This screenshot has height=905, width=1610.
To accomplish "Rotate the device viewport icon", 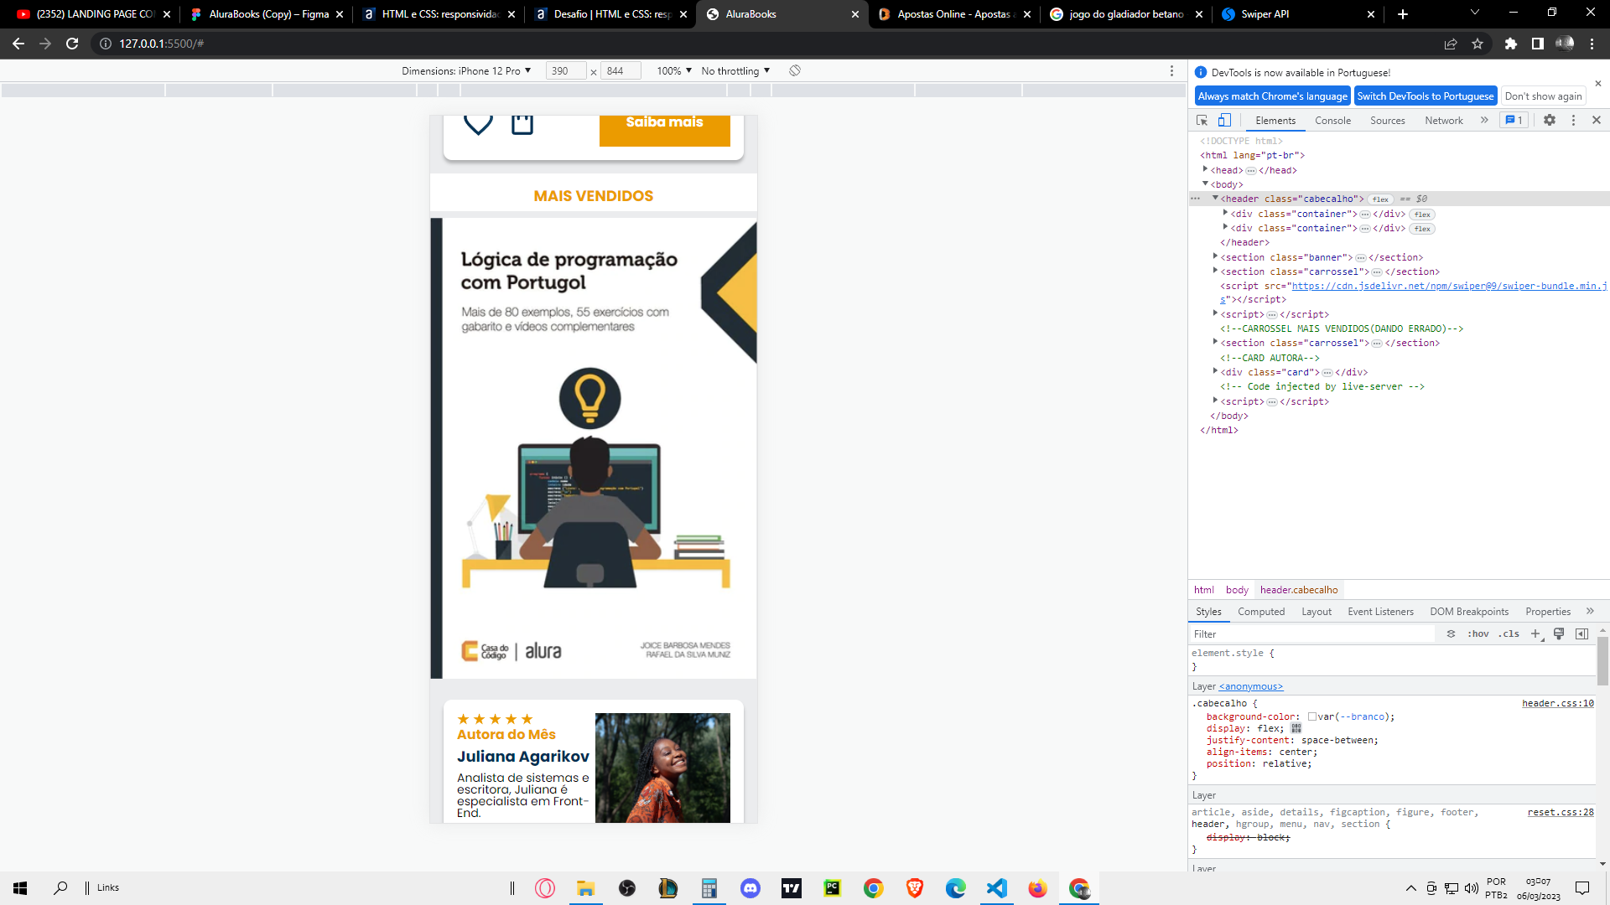I will [795, 70].
